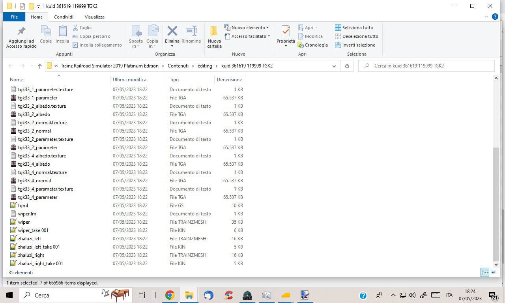Click the taskbar Cerca search box
Image resolution: width=505 pixels, height=303 pixels.
point(75,295)
